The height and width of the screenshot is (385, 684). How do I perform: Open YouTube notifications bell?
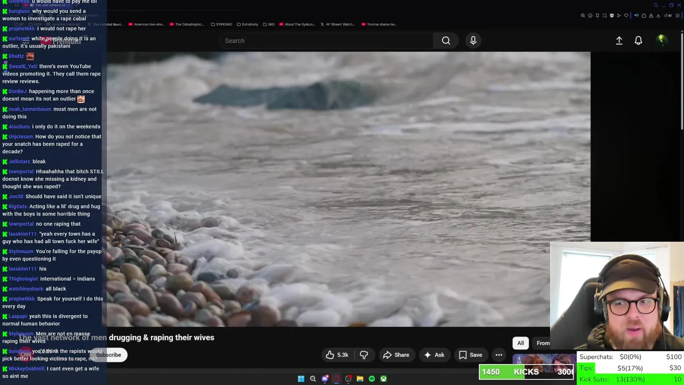pyautogui.click(x=638, y=41)
